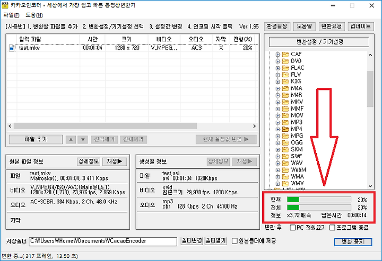Click the WMV folder icon

point(285,184)
